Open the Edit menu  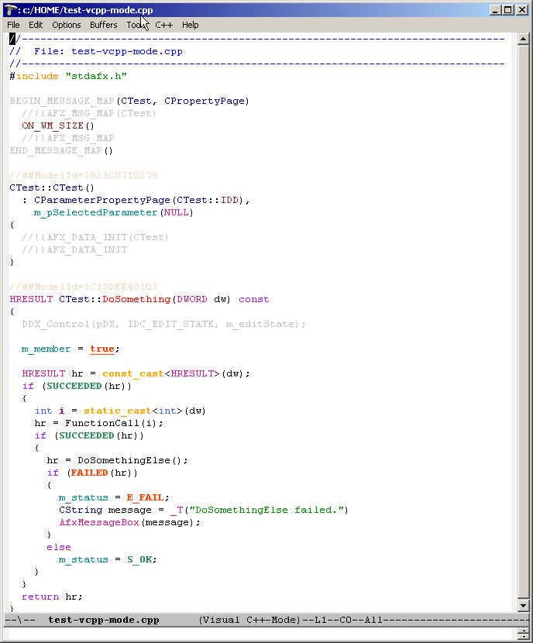coord(36,25)
